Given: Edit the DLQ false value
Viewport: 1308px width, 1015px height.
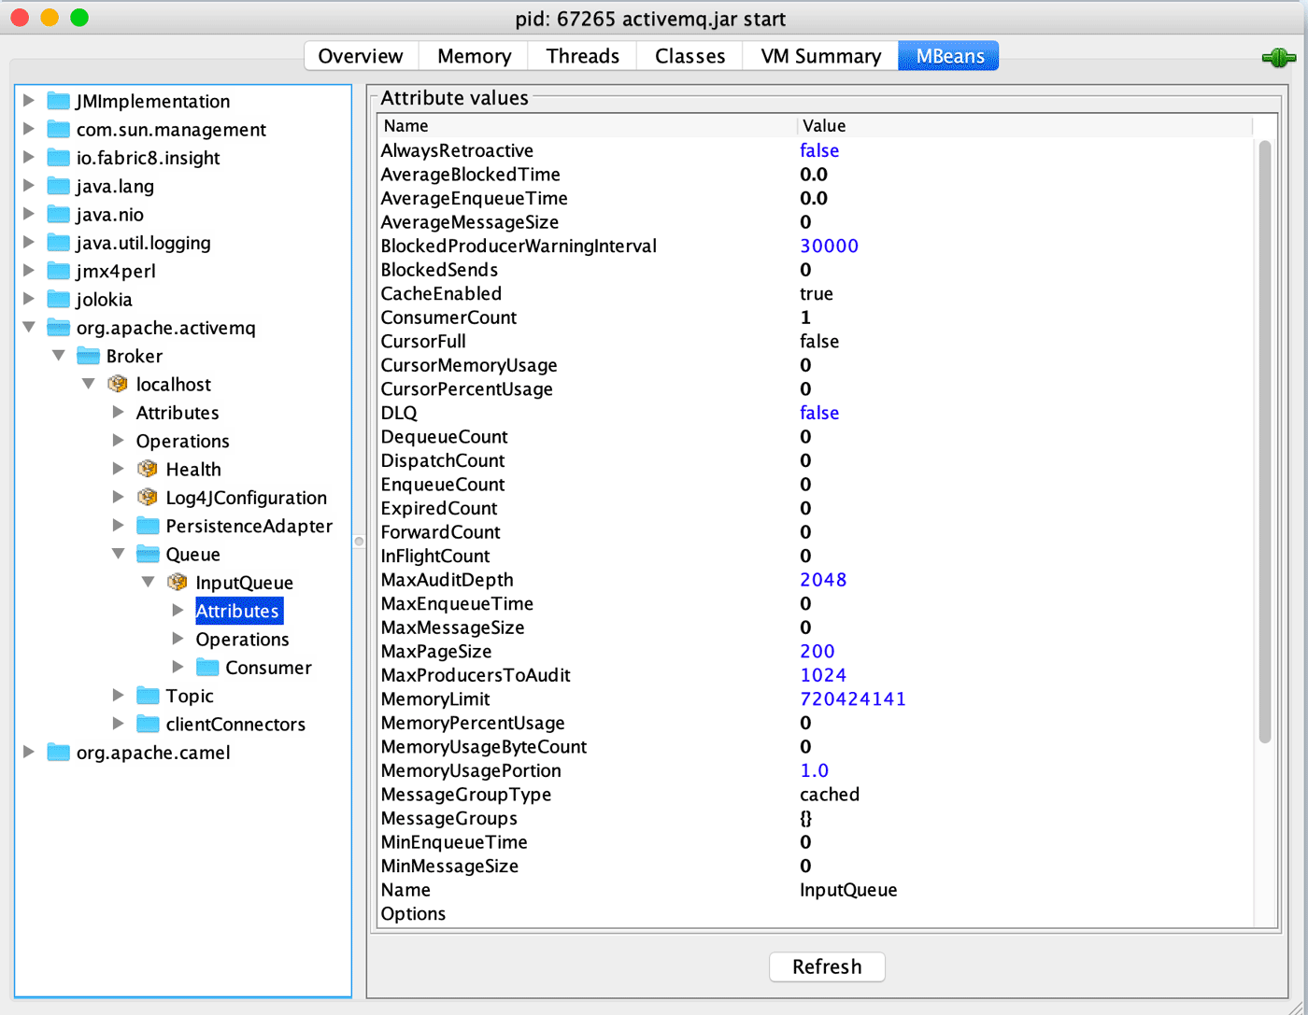Looking at the screenshot, I should click(x=819, y=413).
